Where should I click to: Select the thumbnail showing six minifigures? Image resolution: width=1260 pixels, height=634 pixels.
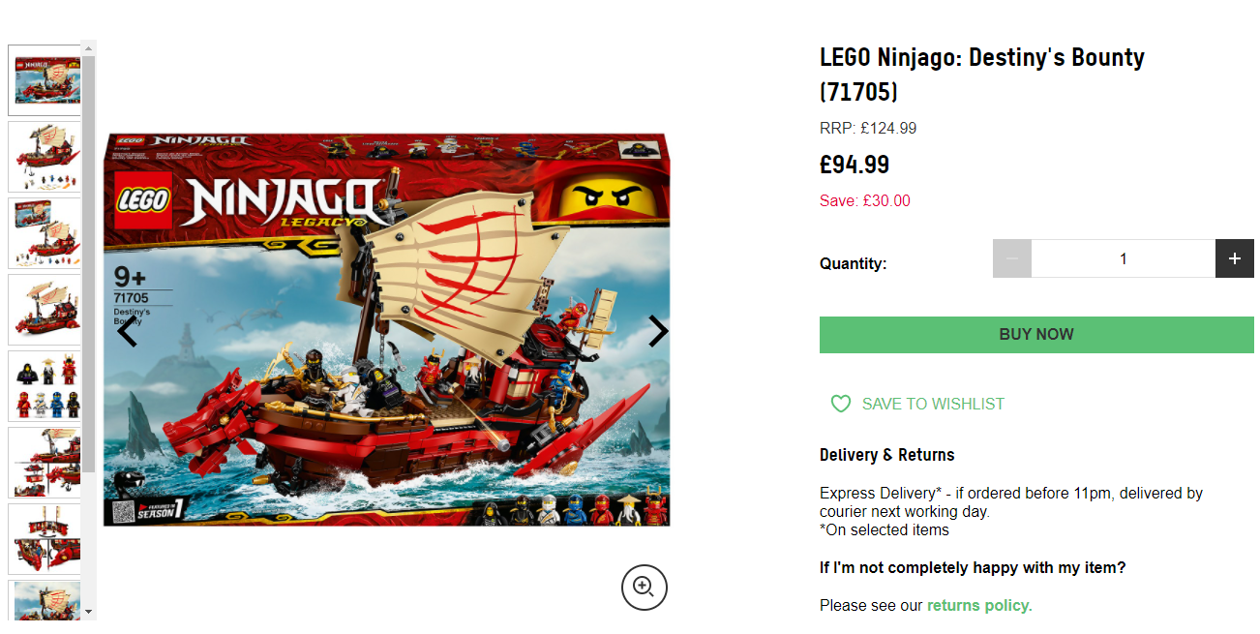click(x=45, y=386)
